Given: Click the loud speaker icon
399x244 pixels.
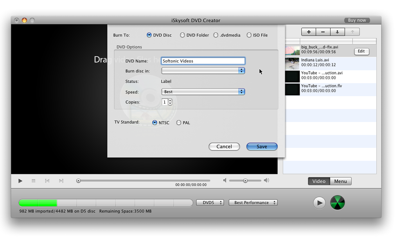Looking at the screenshot, I should (x=266, y=180).
